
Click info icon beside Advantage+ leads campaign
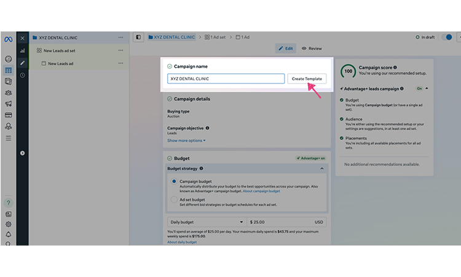coord(401,89)
